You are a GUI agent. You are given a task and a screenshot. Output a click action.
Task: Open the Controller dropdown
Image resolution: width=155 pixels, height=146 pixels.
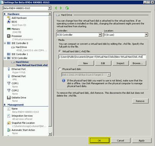click(100, 35)
